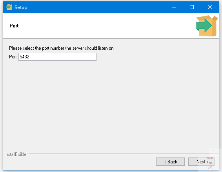
Task: Click the Setup title text
Action: coord(21,7)
